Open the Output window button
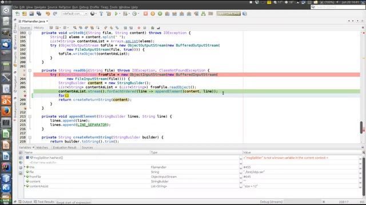 point(25,202)
